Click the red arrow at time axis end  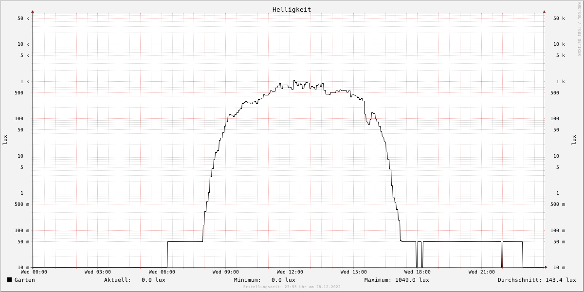[x=546, y=267]
